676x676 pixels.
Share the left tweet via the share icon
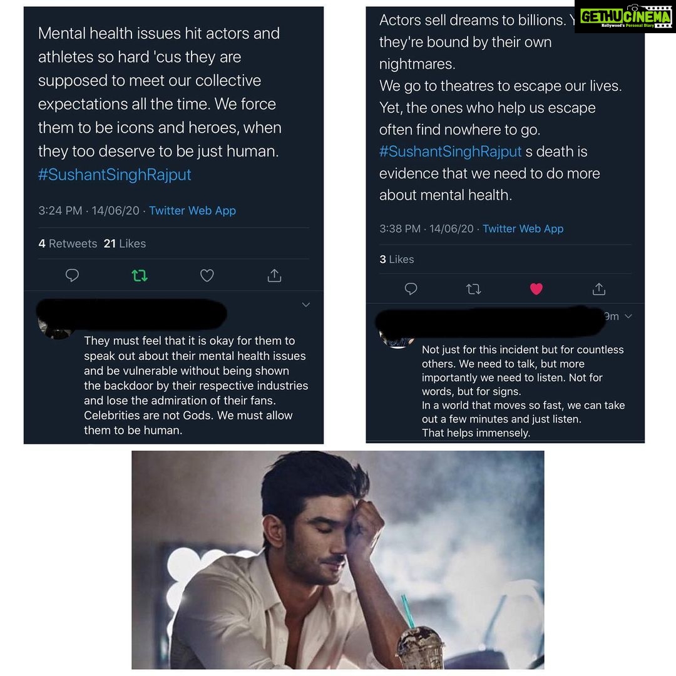click(274, 275)
